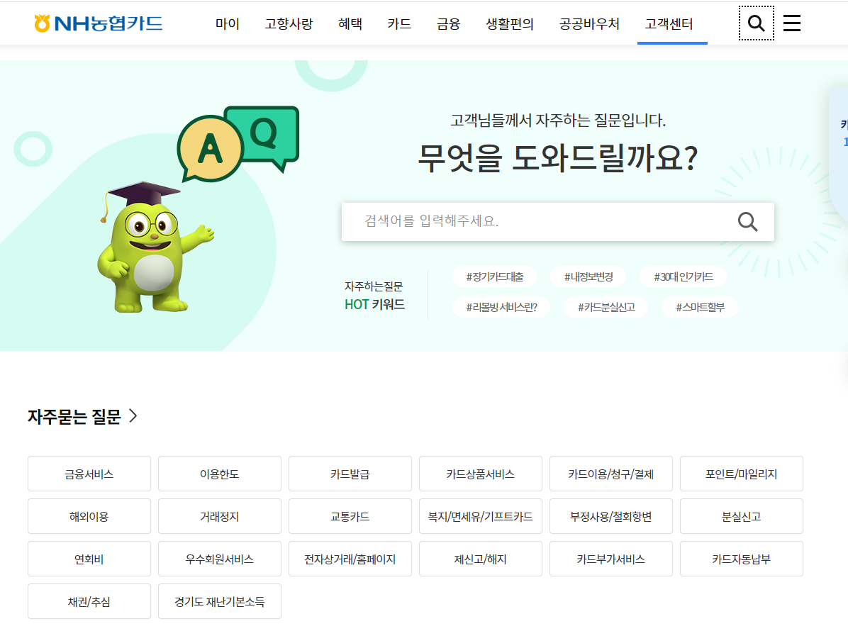
Task: Choose the 해외이용 category
Action: (89, 516)
